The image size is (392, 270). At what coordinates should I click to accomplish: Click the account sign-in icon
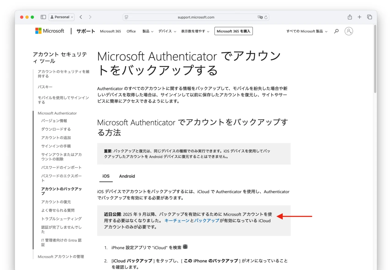[x=349, y=31]
